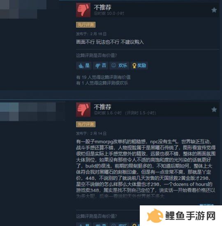Screen dimensions: 222x226
Task: Click the first review's red thumbs-down icon
Action: pyautogui.click(x=83, y=10)
